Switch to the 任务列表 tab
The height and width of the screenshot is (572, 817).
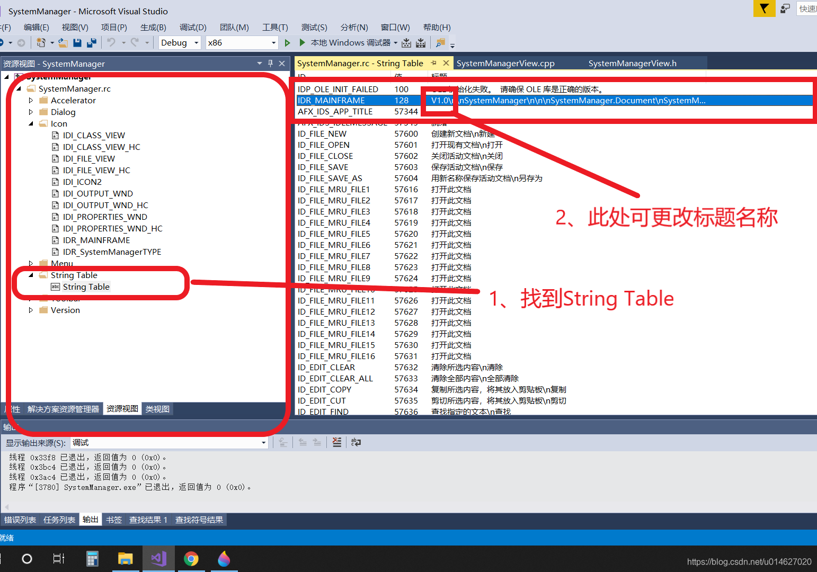click(59, 520)
